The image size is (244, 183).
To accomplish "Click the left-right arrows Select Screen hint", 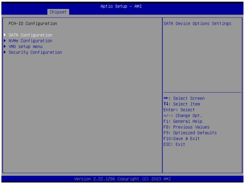I will pos(184,98).
